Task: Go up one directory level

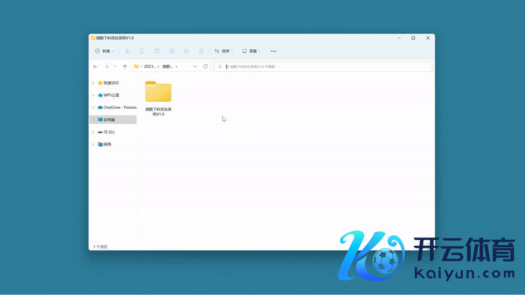Action: [x=125, y=66]
